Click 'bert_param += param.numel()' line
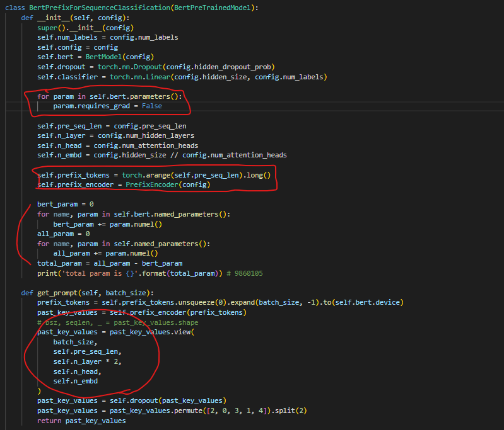This screenshot has width=504, height=430. point(108,224)
